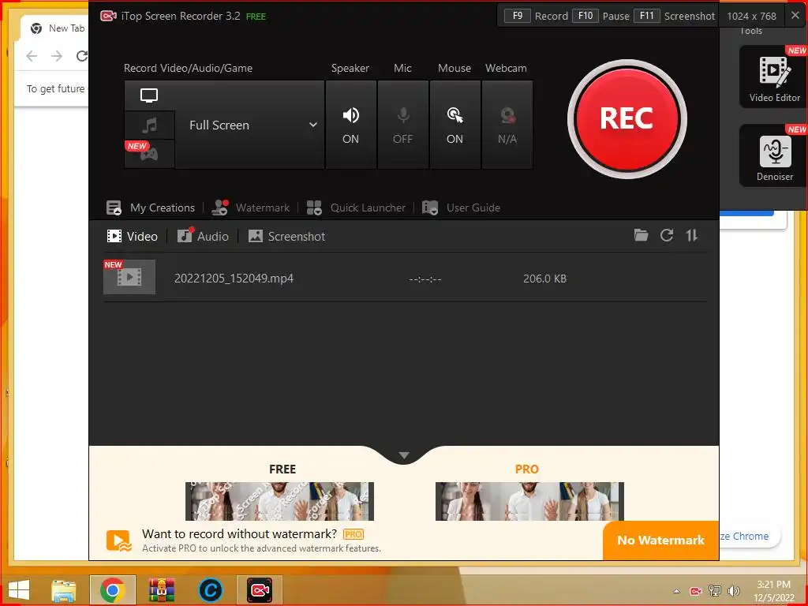The width and height of the screenshot is (808, 606).
Task: Toggle the Webcam N/A button
Action: (x=507, y=125)
